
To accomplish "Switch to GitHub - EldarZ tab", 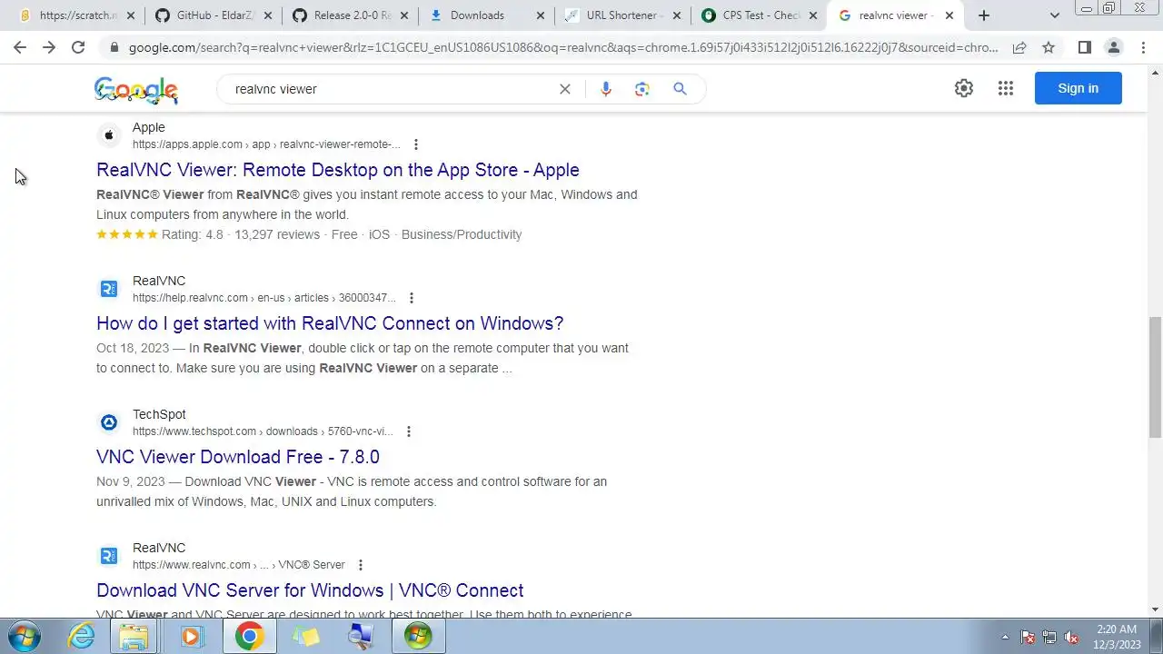I will click(214, 15).
